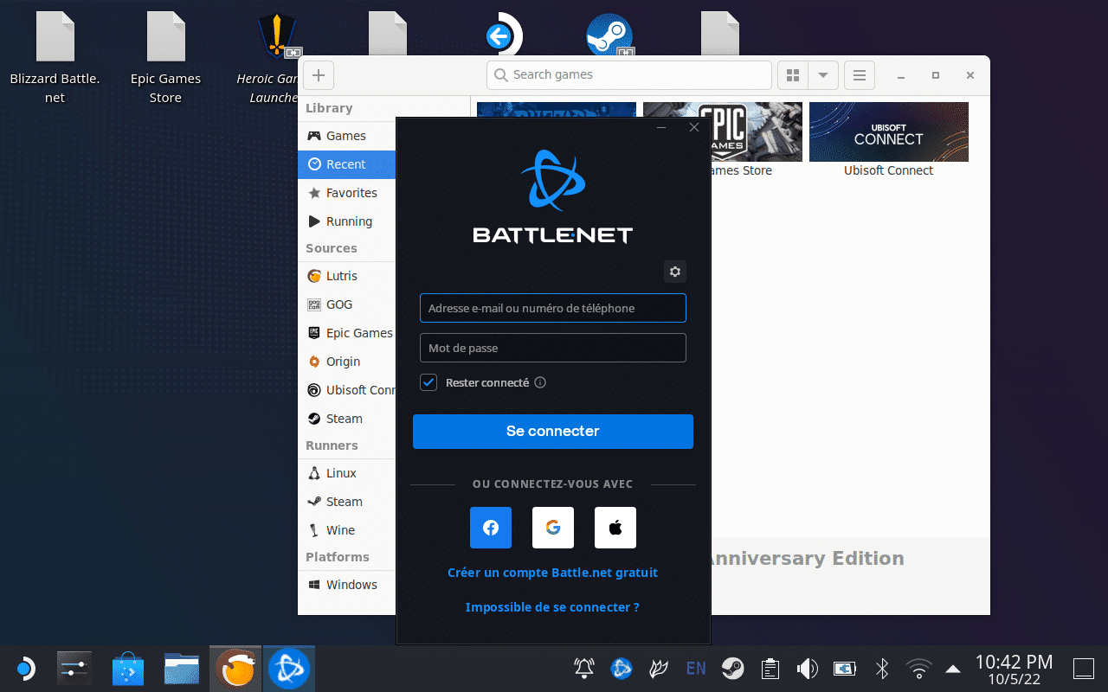The image size is (1108, 692).
Task: Open Favorites in the Lutris sidebar
Action: click(x=346, y=193)
